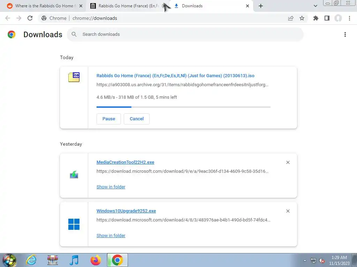Open the Rabbids Go Home iso file link
Screen dimensions: 357x267
(175, 75)
